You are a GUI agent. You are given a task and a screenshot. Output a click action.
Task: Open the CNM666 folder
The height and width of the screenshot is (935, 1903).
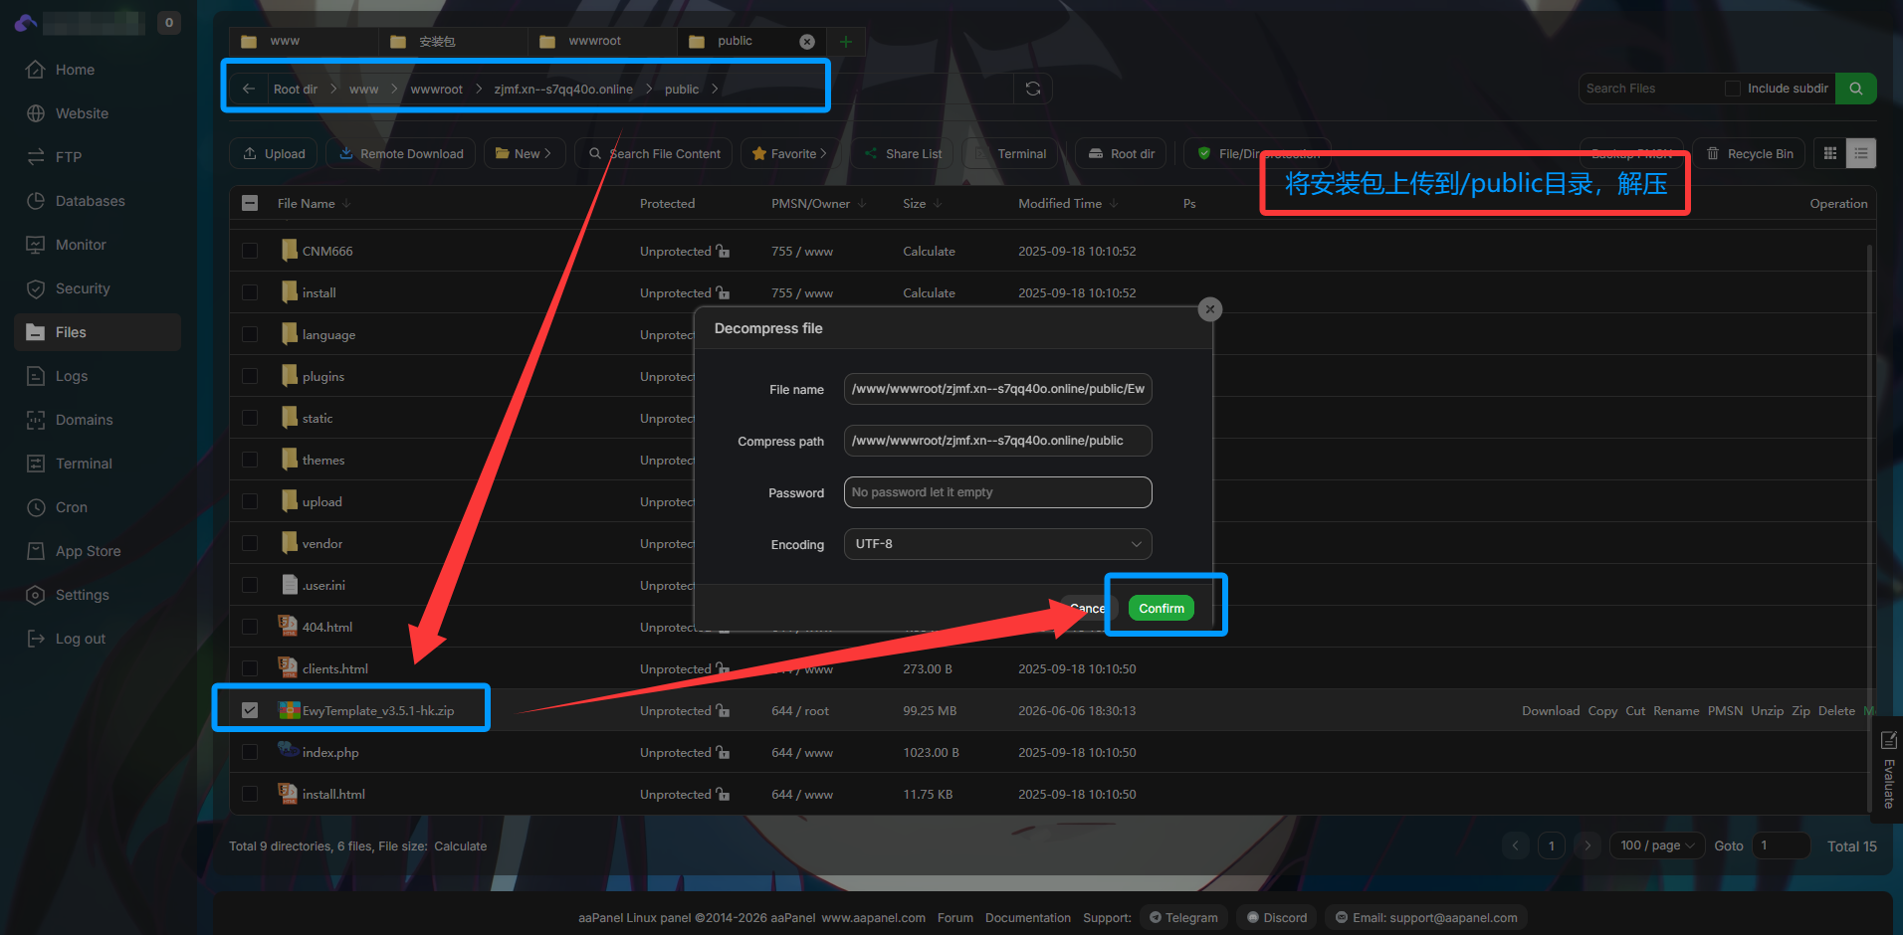tap(327, 252)
